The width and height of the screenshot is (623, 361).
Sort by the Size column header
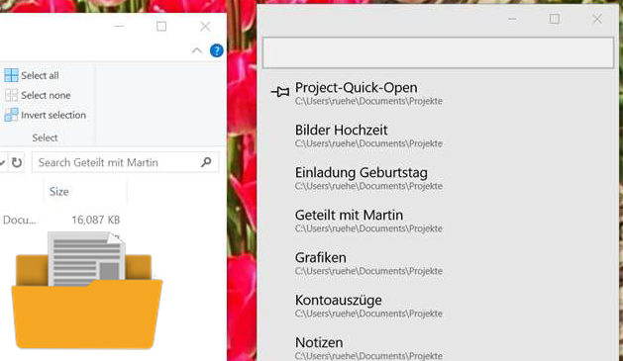tap(58, 192)
